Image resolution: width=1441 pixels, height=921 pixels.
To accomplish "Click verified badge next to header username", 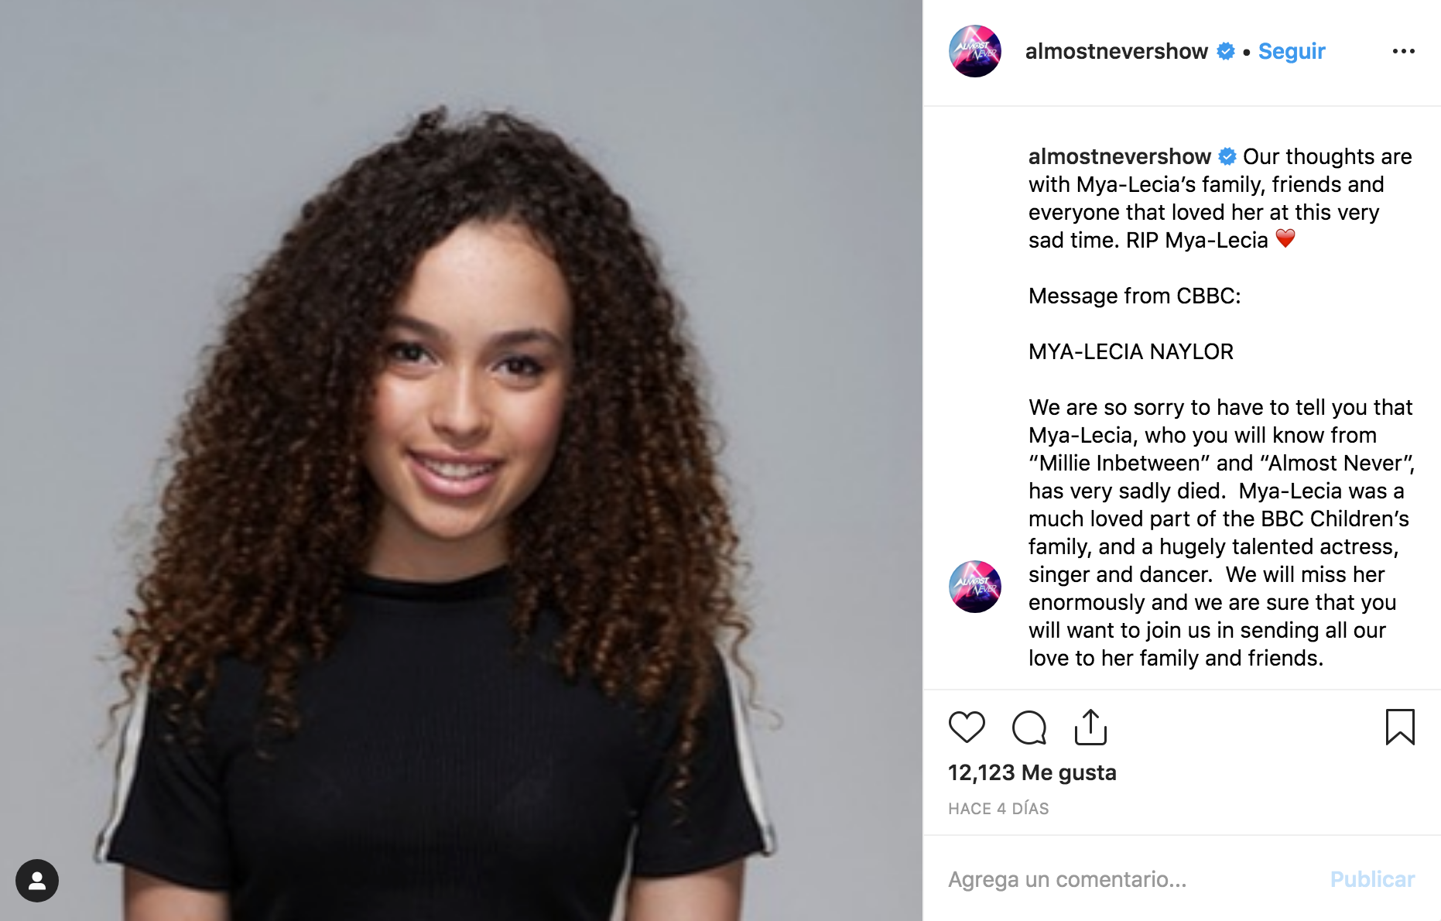I will pyautogui.click(x=1226, y=51).
